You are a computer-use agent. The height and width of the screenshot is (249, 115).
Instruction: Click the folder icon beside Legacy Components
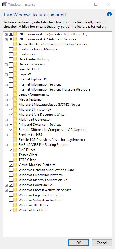coord(15,94)
